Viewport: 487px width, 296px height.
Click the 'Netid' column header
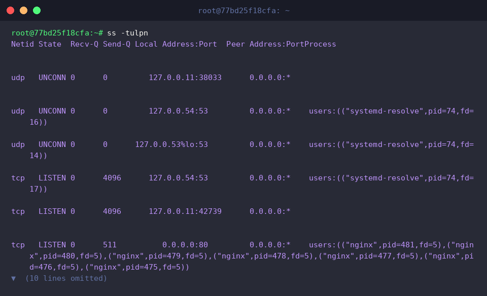[22, 44]
